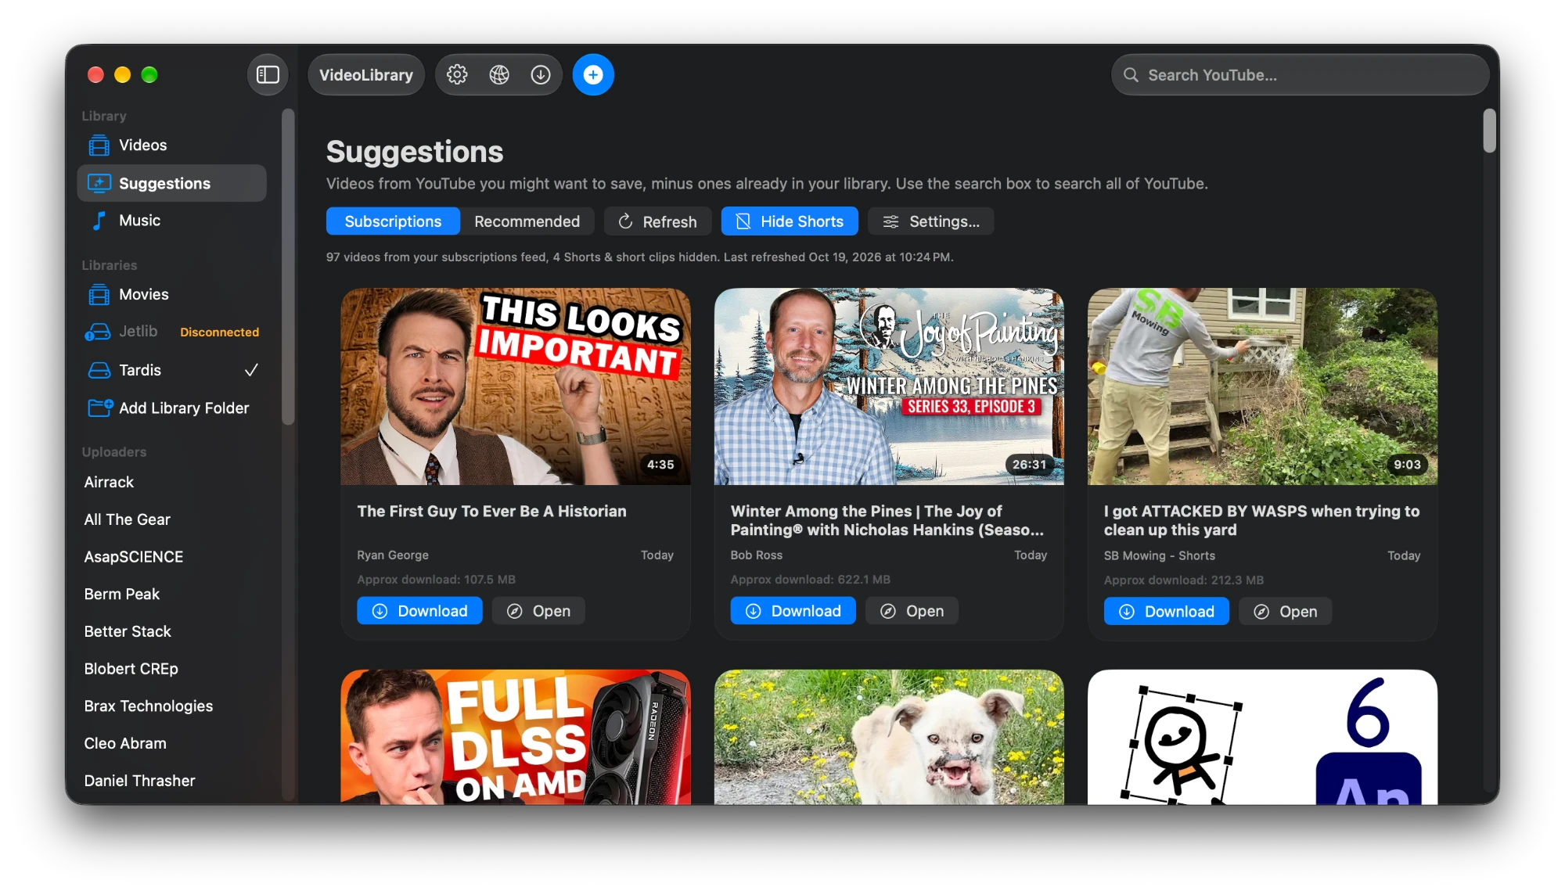Click the Tardis drive icon
This screenshot has width=1565, height=891.
point(99,370)
